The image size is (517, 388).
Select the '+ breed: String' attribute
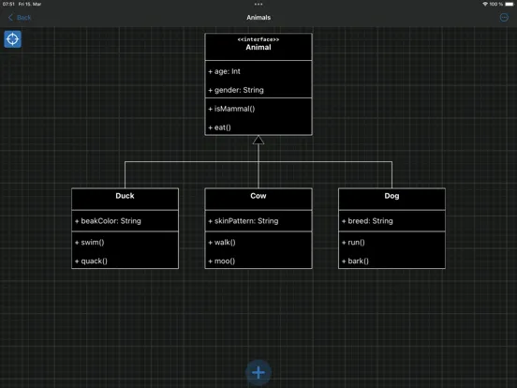367,221
